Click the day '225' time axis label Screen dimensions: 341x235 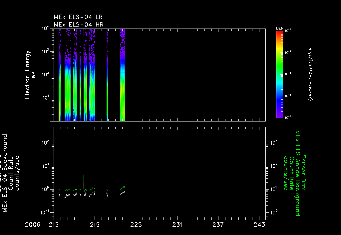coord(136,225)
